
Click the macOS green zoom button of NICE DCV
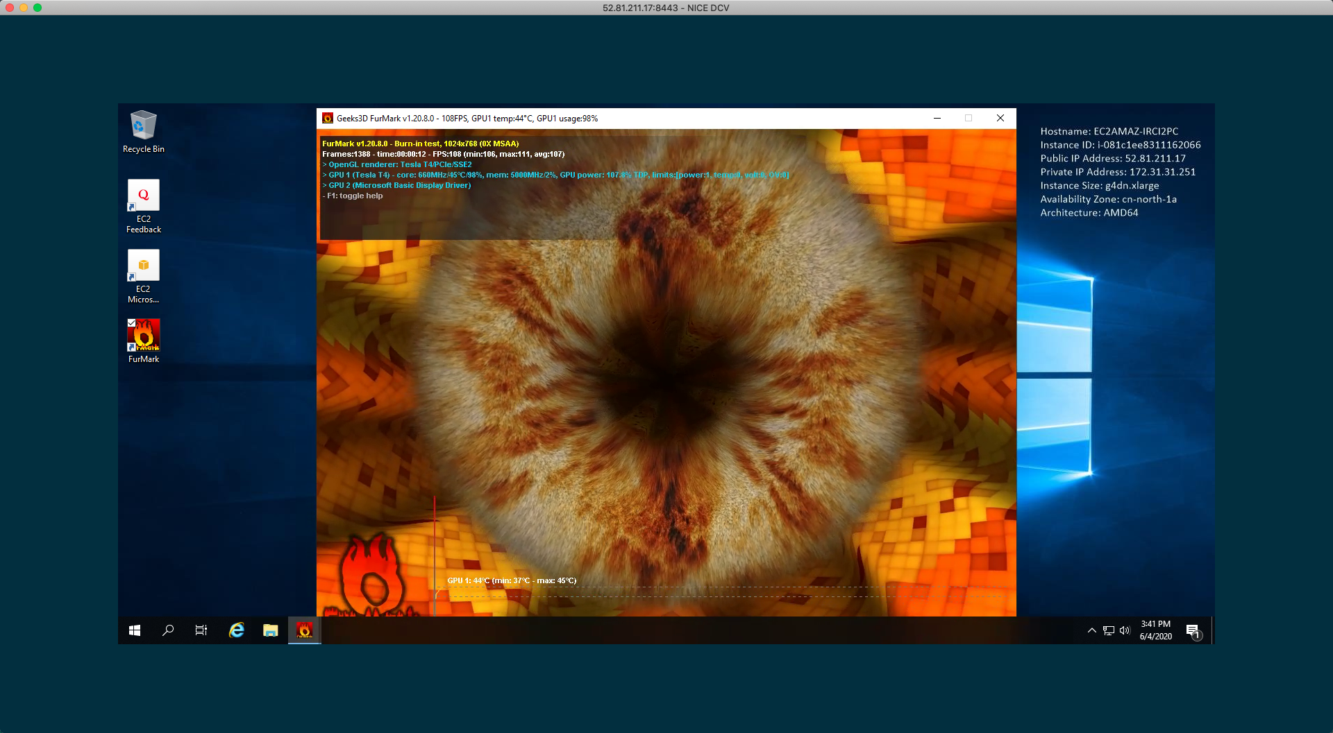click(x=37, y=8)
